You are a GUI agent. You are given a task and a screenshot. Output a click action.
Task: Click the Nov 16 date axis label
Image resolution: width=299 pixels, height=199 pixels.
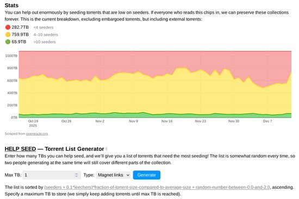click(x=167, y=121)
